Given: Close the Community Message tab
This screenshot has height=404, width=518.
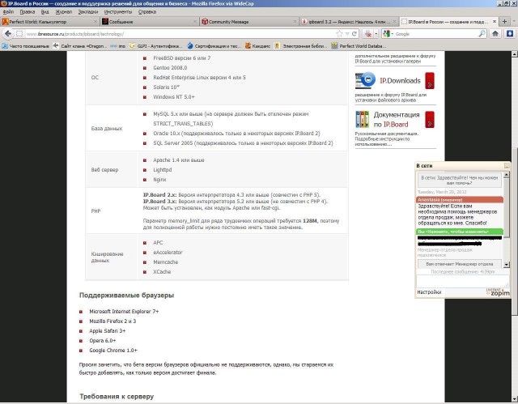Looking at the screenshot, I should (x=295, y=22).
